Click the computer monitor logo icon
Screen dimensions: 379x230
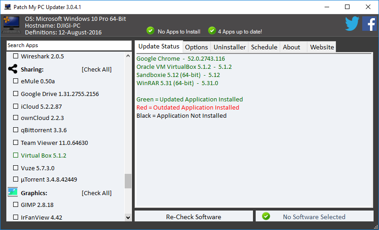pyautogui.click(x=11, y=24)
